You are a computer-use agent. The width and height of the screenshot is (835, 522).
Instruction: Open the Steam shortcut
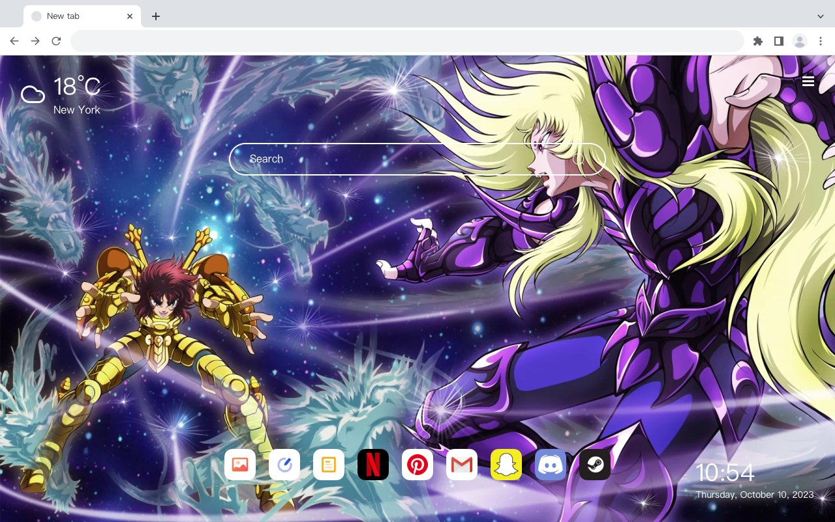point(595,465)
